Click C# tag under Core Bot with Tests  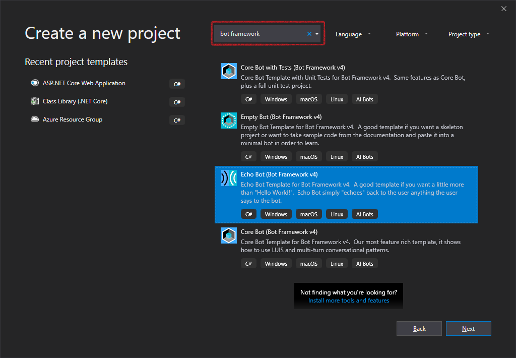(x=248, y=99)
